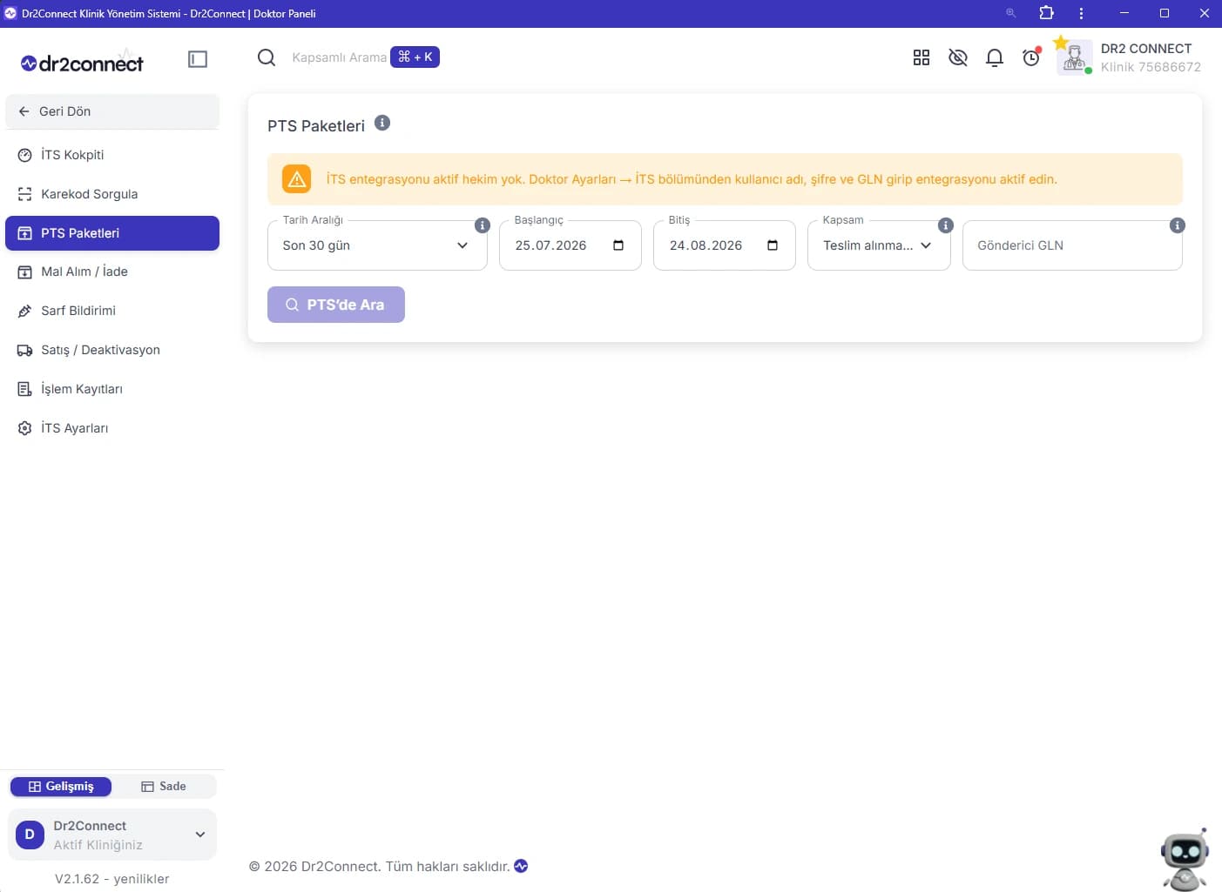Select PTS Paketleri menu item
The image size is (1222, 892).
(112, 233)
